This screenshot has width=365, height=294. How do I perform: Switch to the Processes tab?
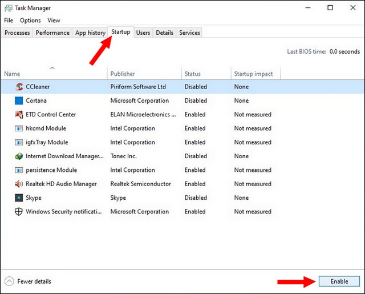(x=17, y=33)
